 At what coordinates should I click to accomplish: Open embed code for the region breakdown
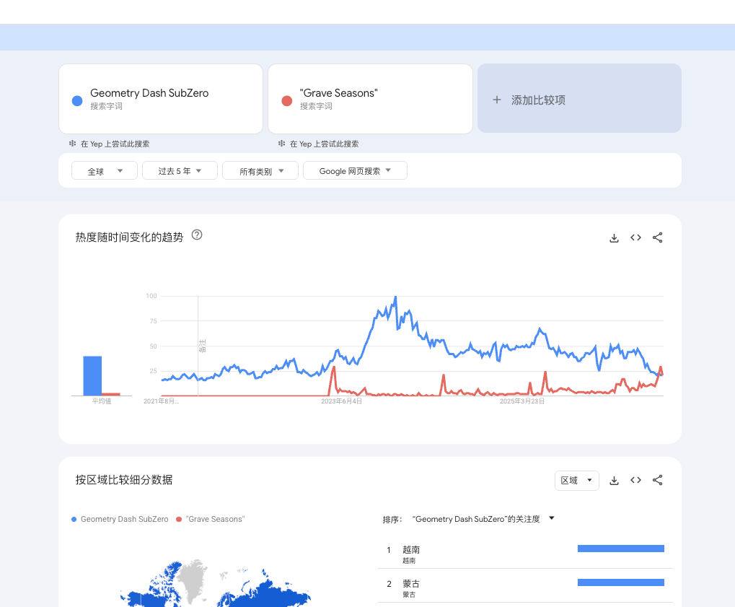[x=635, y=481]
